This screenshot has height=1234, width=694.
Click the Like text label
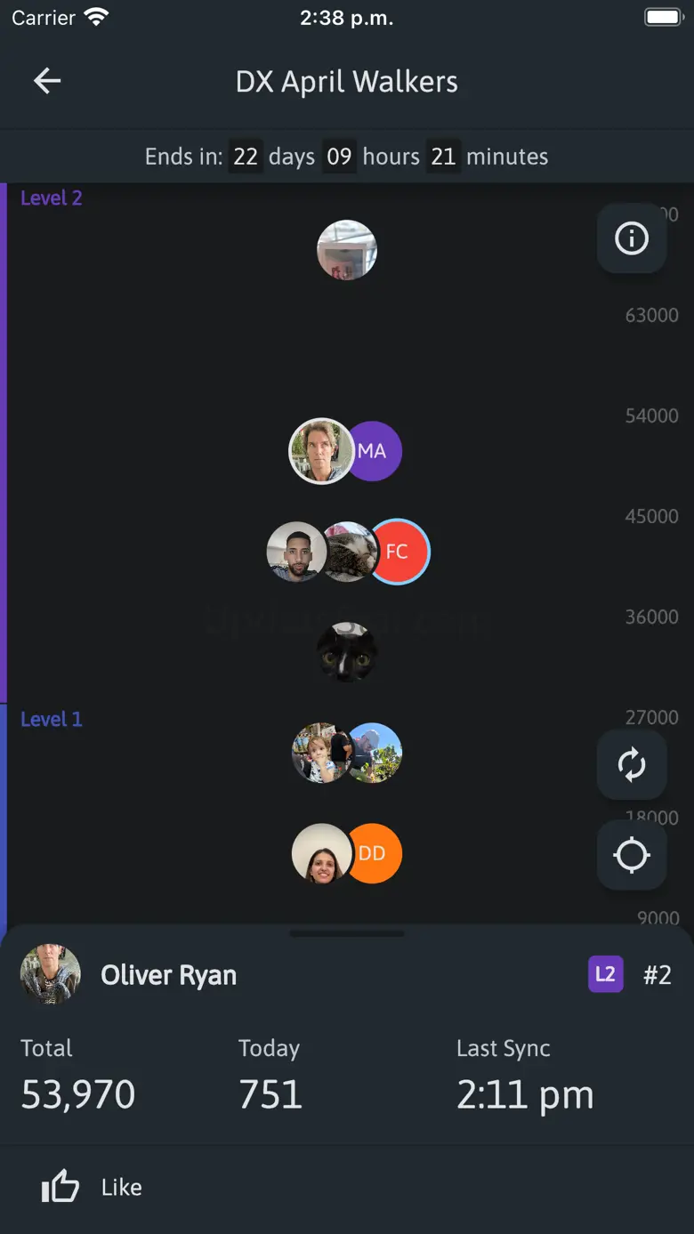122,1187
